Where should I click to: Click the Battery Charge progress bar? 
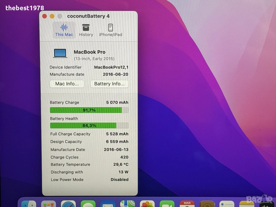tap(89, 110)
